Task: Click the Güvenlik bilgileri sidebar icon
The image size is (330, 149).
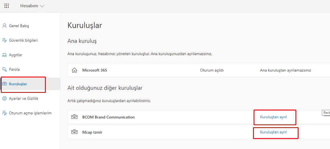Action: click(4, 41)
